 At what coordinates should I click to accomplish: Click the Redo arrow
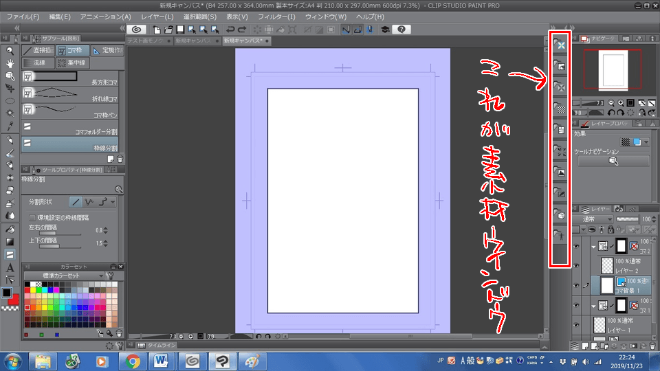point(242,30)
